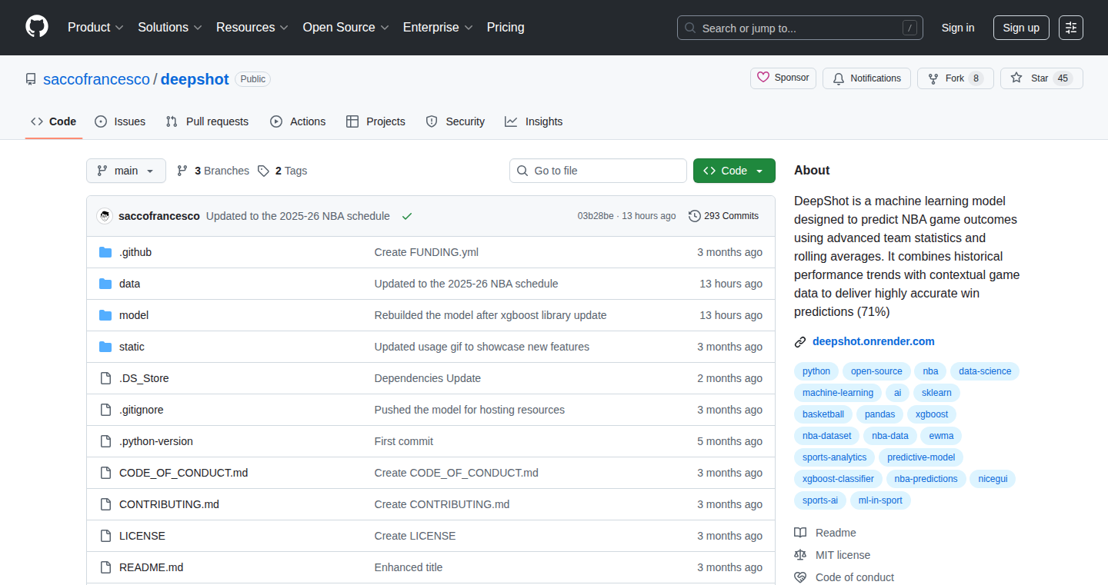Viewport: 1108px width, 585px height.
Task: Click the README.md file icon
Action: (105, 567)
